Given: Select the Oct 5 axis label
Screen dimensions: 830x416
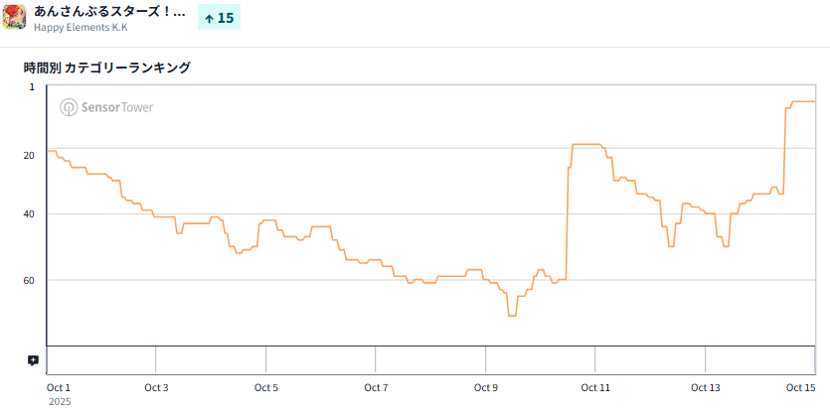Looking at the screenshot, I should pyautogui.click(x=265, y=387).
